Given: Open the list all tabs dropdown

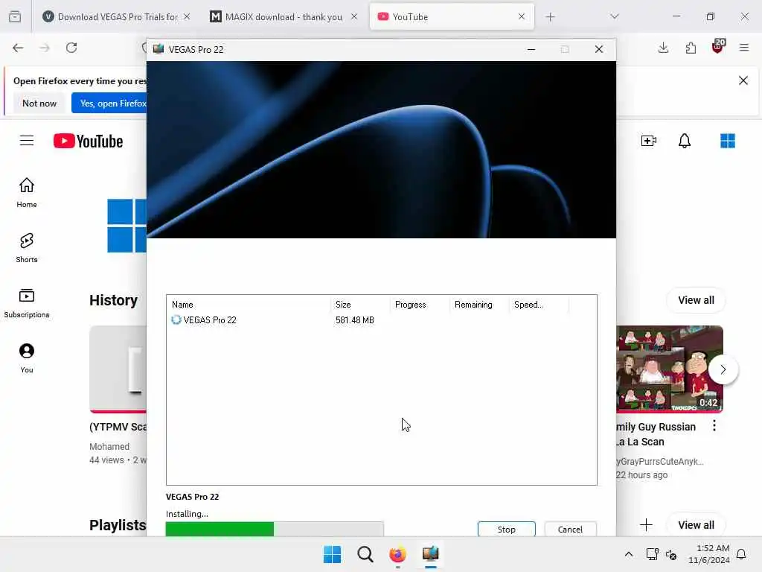Looking at the screenshot, I should point(614,16).
